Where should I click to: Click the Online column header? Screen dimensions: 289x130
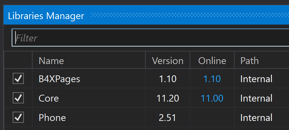tap(212, 61)
